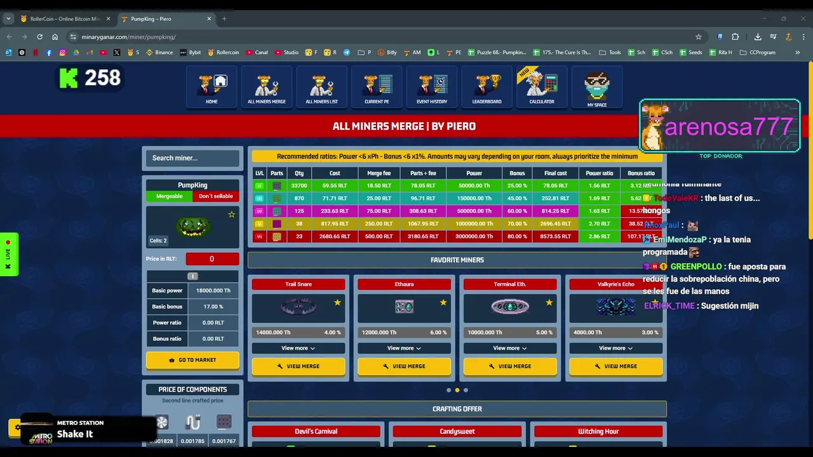This screenshot has height=457, width=813.
Task: Close the RollerCoin browser tab
Action: (x=108, y=19)
